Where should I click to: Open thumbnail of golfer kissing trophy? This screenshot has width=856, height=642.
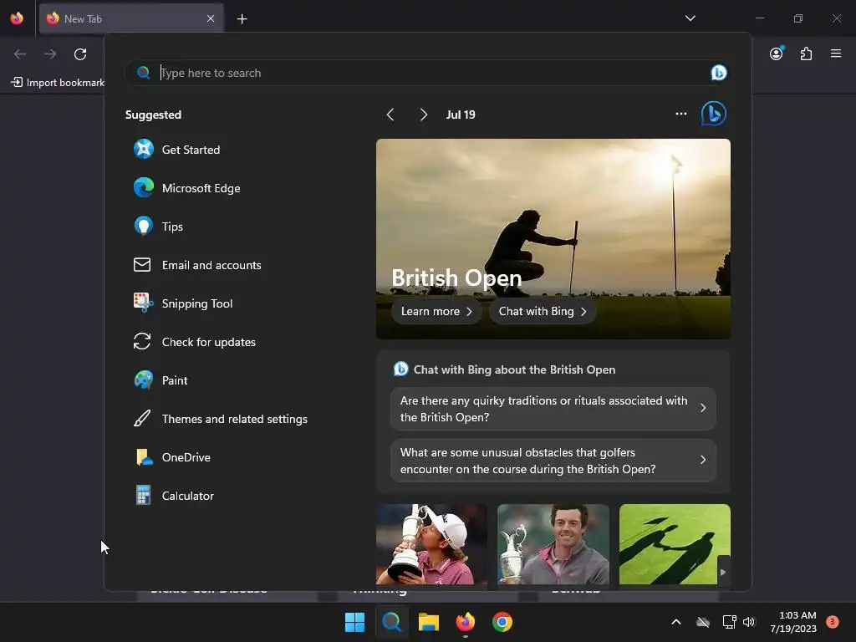[431, 543]
